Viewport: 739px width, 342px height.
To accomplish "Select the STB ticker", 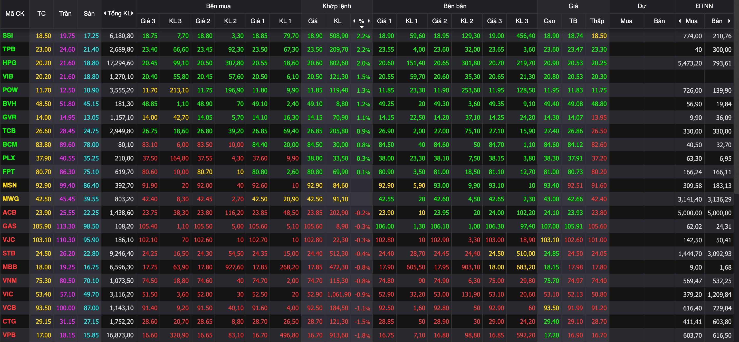I will click(9, 253).
